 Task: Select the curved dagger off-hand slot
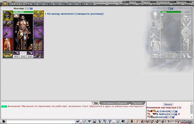(x=38, y=32)
